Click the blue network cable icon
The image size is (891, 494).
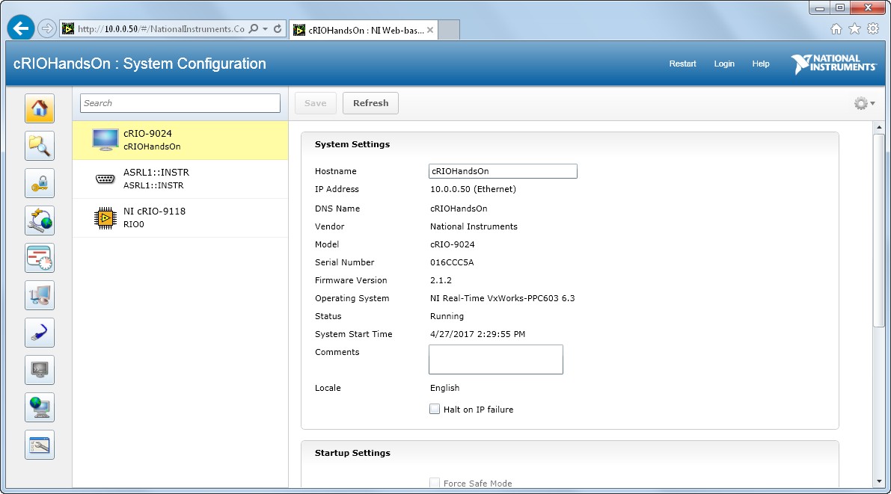click(x=40, y=333)
